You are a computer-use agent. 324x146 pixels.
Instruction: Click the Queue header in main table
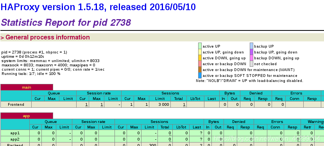54,93
